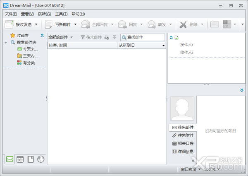248x176 pixels.
Task: Click the message view card icon in toolbar
Action: [x=215, y=24]
